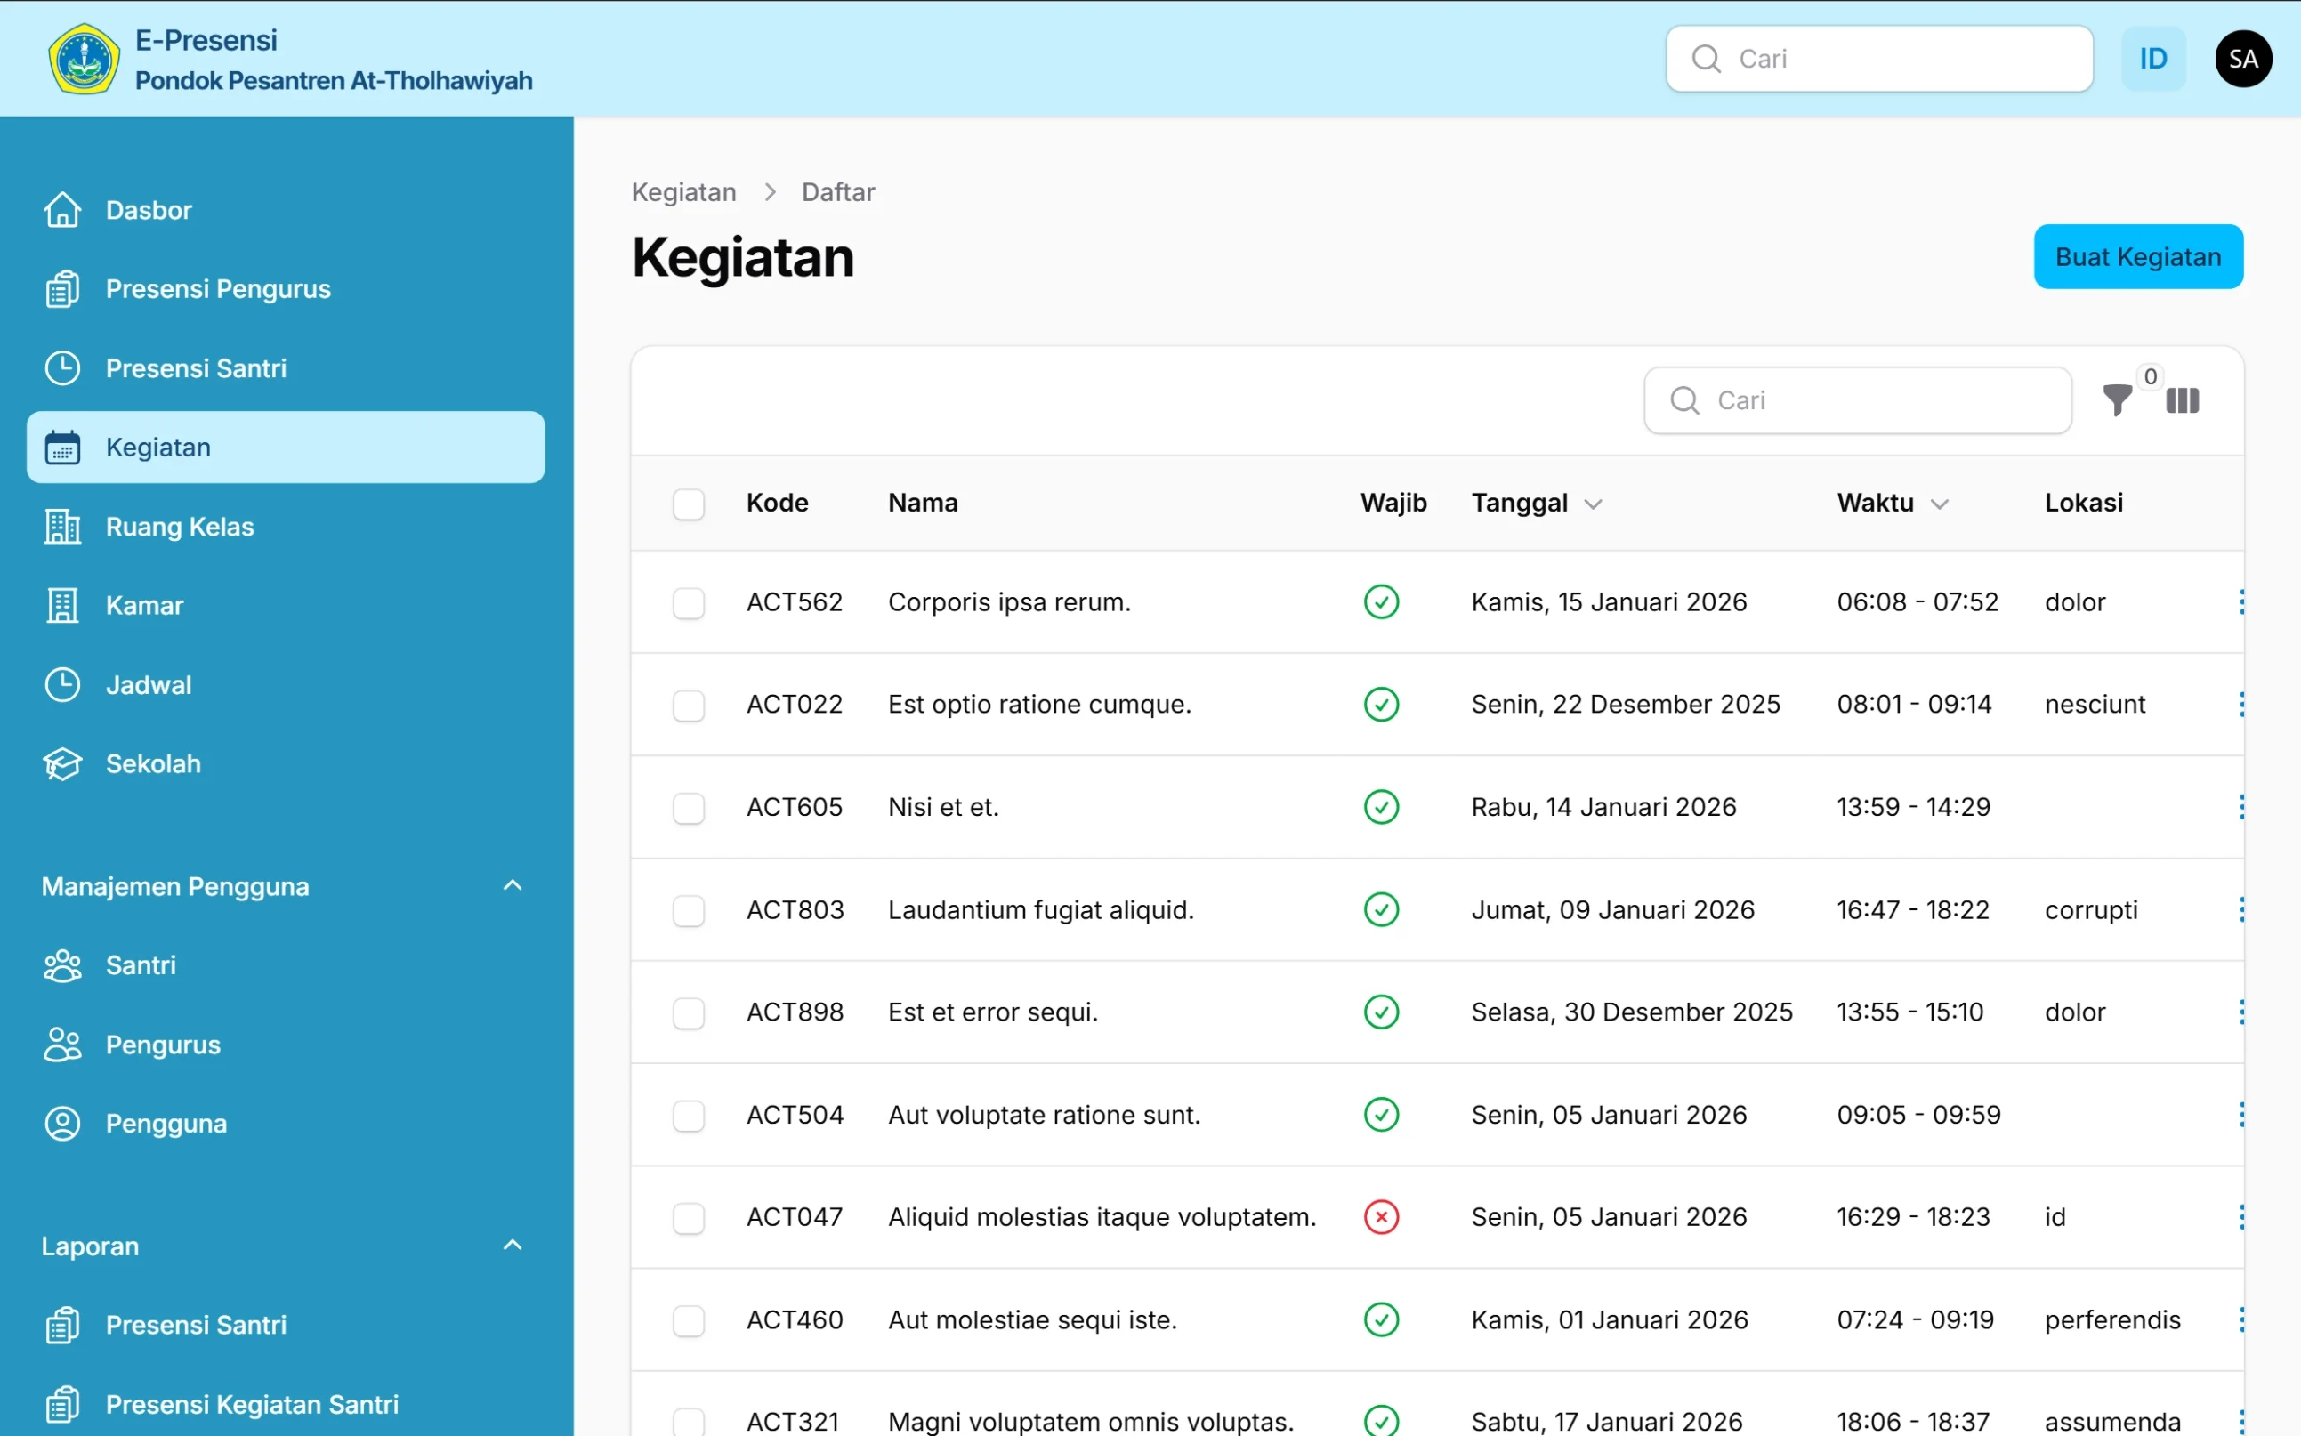The image size is (2301, 1436).
Task: Click the Jadwal clock icon
Action: (61, 684)
